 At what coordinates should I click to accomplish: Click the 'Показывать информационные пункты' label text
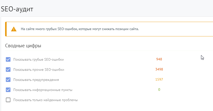point(43,90)
